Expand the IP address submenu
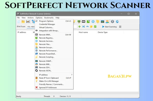This screenshot has height=101, width=153. (54, 75)
